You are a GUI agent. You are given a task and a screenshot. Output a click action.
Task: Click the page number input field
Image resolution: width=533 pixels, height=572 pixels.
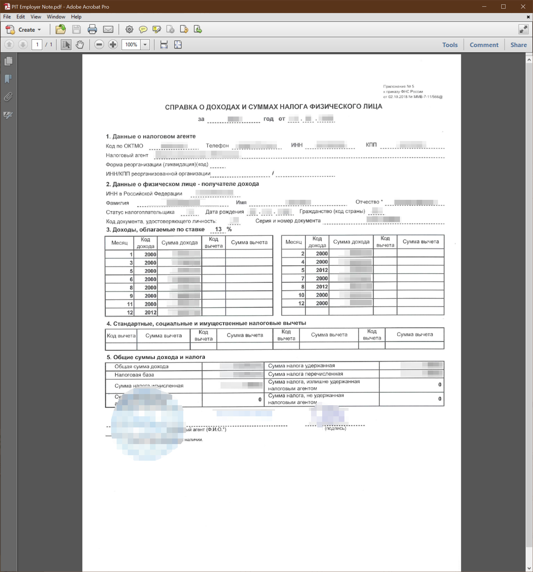(37, 45)
